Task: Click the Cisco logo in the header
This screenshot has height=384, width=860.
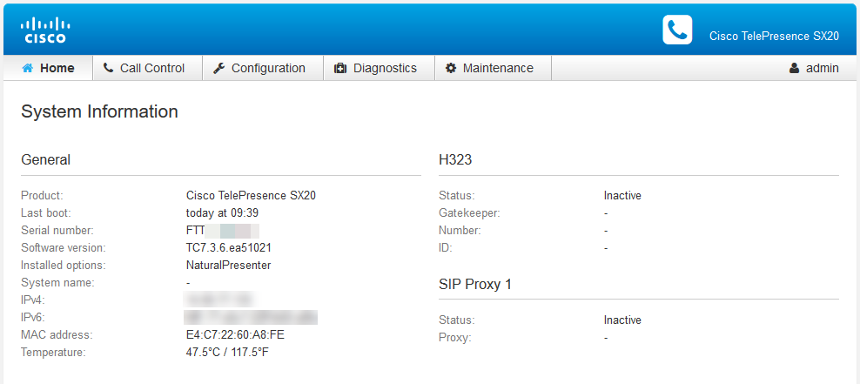Action: click(45, 30)
